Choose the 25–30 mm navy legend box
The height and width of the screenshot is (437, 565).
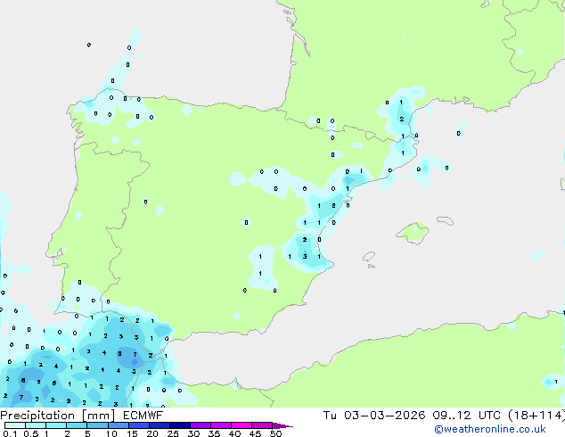[180, 425]
